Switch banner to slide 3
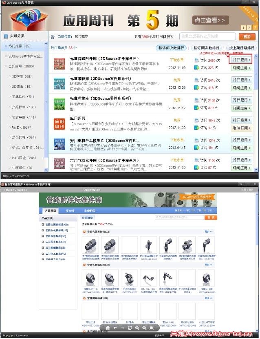260x339 pixels. [x=255, y=28]
